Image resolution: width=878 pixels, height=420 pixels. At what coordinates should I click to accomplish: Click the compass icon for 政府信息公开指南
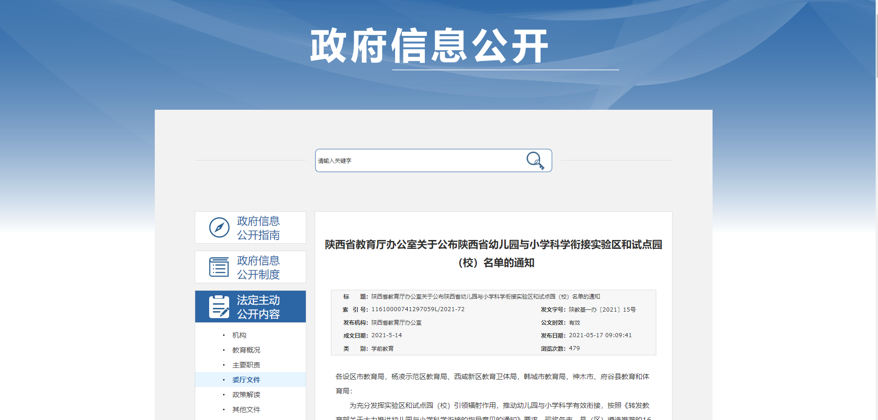(x=219, y=227)
